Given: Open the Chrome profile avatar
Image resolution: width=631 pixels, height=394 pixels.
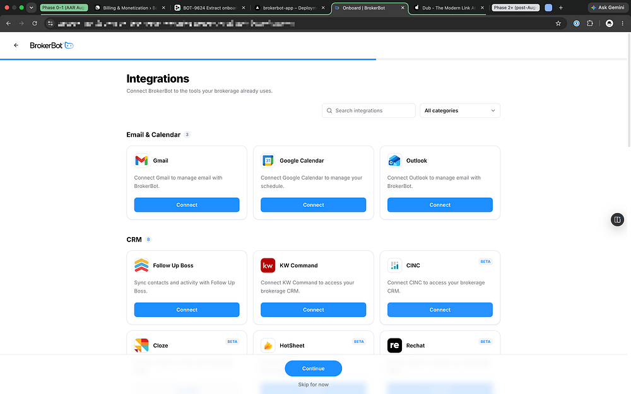Looking at the screenshot, I should click(x=610, y=24).
